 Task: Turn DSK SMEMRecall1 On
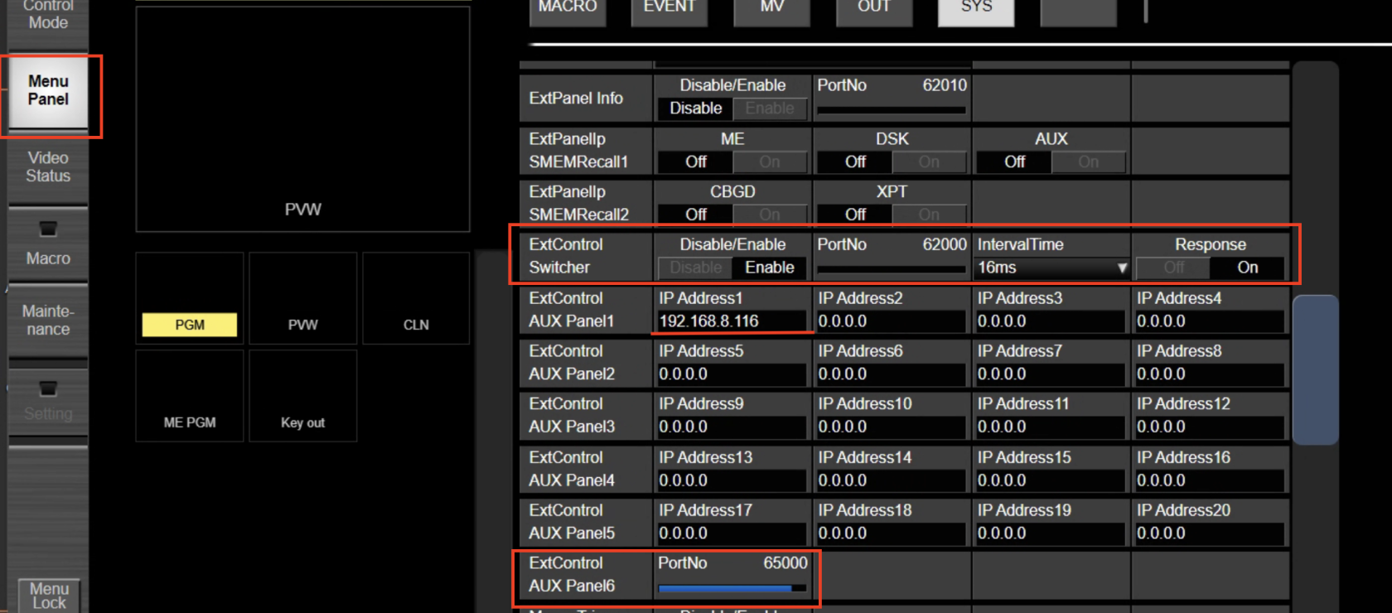[x=929, y=162]
